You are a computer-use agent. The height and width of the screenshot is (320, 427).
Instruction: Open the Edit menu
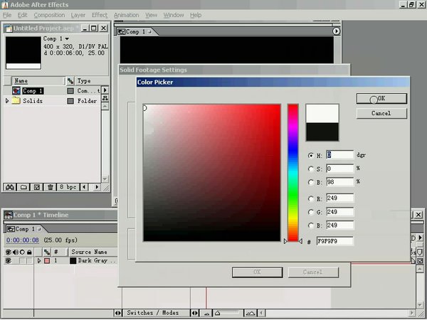tap(22, 15)
